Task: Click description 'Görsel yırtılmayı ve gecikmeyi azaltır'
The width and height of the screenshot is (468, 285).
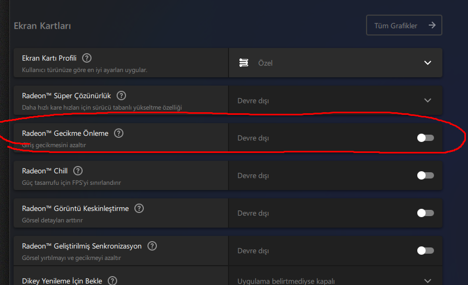Action: click(71, 258)
